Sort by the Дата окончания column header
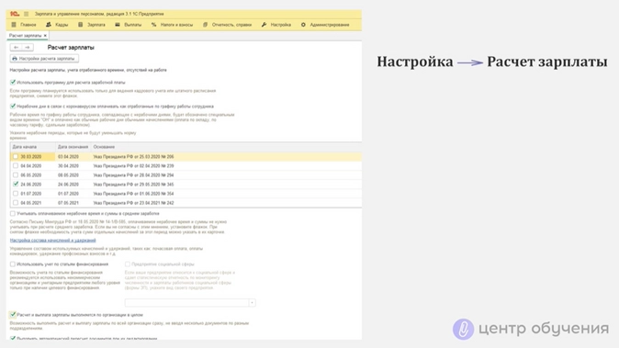The height and width of the screenshot is (348, 619). click(73, 147)
